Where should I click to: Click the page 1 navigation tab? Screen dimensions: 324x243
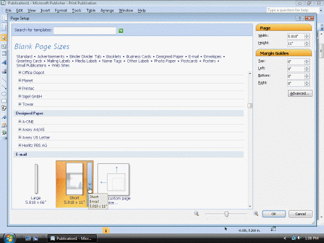(x=106, y=230)
